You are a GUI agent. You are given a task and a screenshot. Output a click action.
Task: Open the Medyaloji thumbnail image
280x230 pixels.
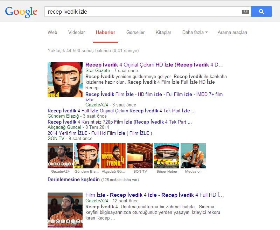coord(193,156)
